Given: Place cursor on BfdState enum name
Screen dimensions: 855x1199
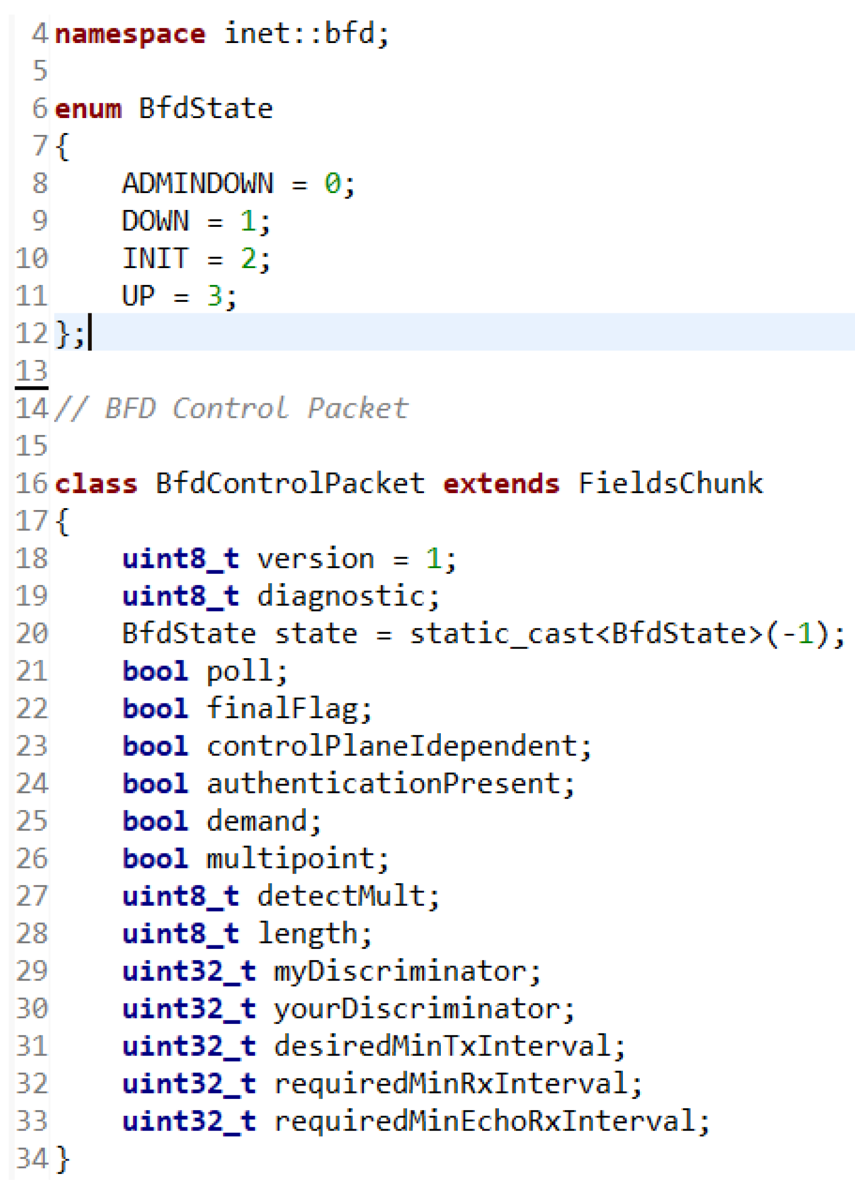Looking at the screenshot, I should 205,109.
